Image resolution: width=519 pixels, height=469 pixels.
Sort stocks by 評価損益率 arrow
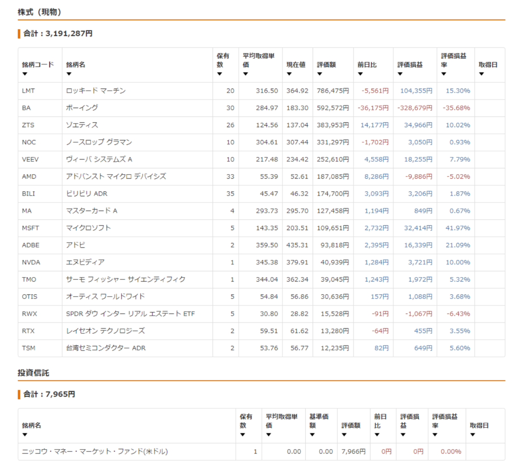tap(444, 74)
